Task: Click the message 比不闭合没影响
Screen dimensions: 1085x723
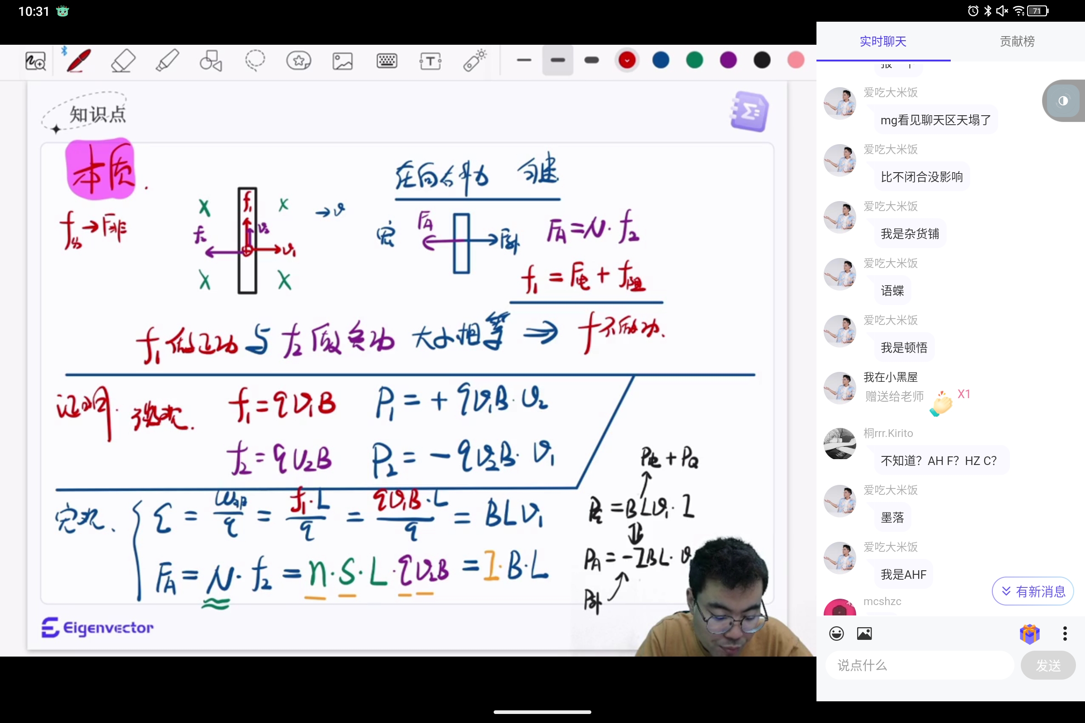Action: tap(922, 177)
